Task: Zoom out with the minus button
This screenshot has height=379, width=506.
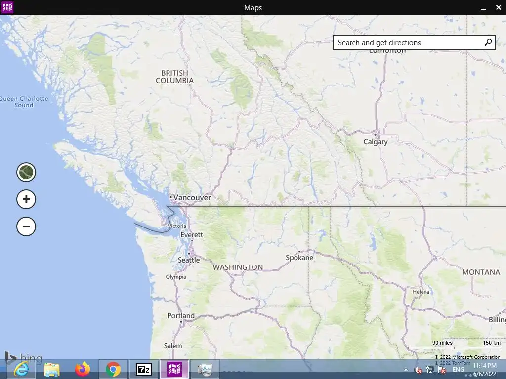Action: pos(26,226)
